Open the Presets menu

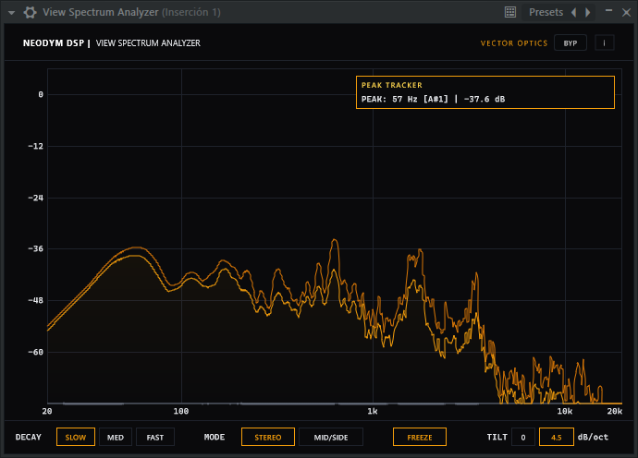546,12
